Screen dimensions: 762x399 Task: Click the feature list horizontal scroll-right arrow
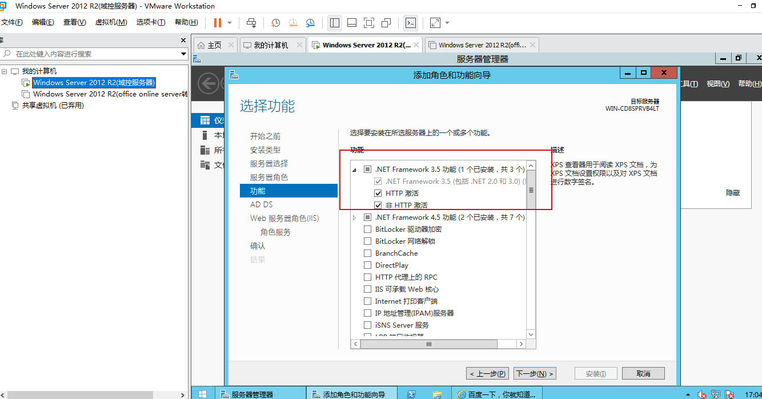coord(522,344)
